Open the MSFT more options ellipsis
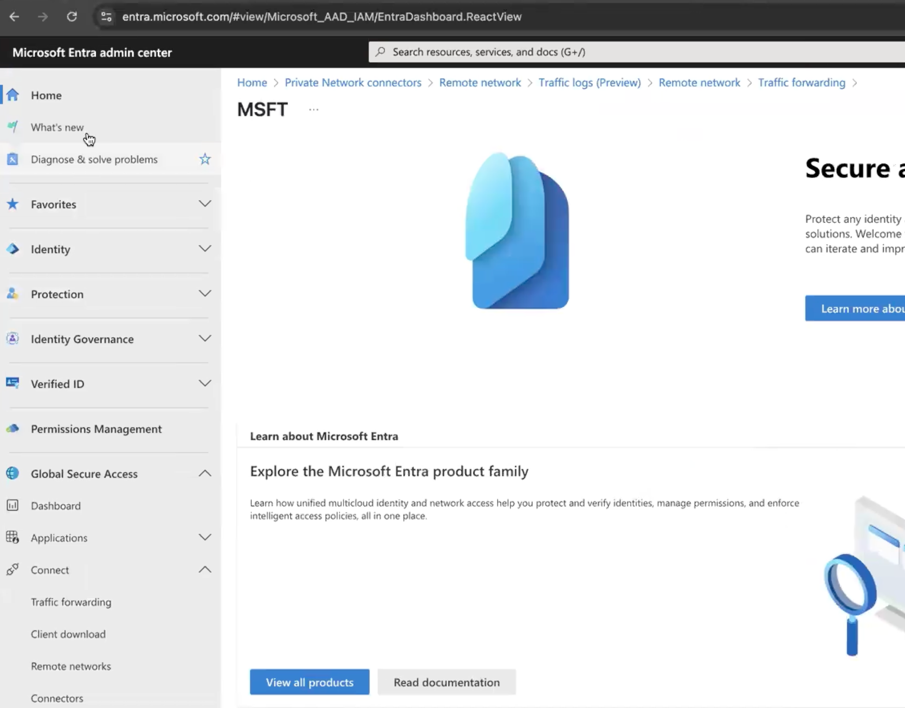The image size is (905, 708). click(314, 109)
